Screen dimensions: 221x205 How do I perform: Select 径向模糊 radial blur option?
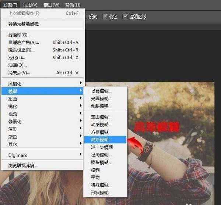101,155
